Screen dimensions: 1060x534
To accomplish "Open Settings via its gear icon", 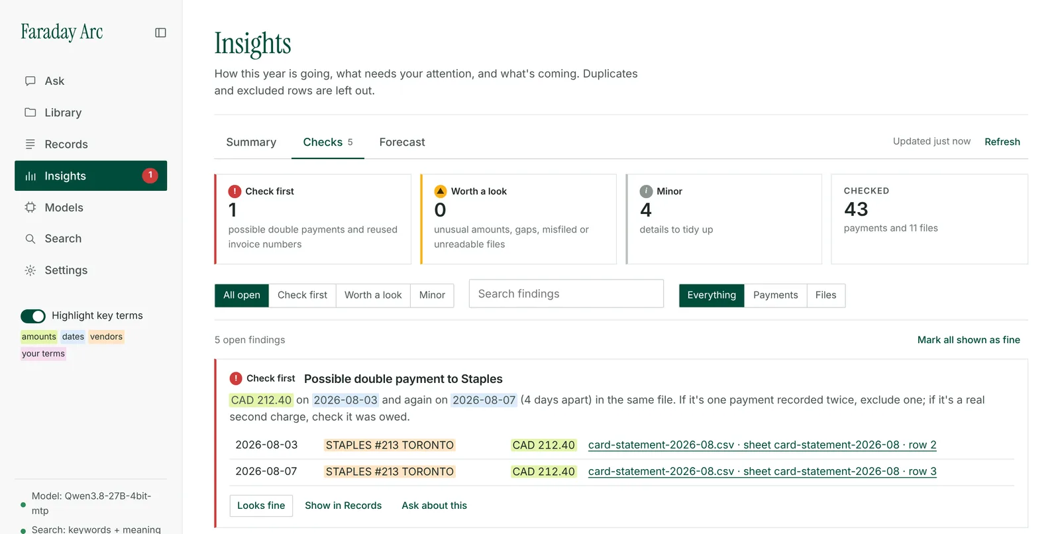I will pyautogui.click(x=30, y=270).
